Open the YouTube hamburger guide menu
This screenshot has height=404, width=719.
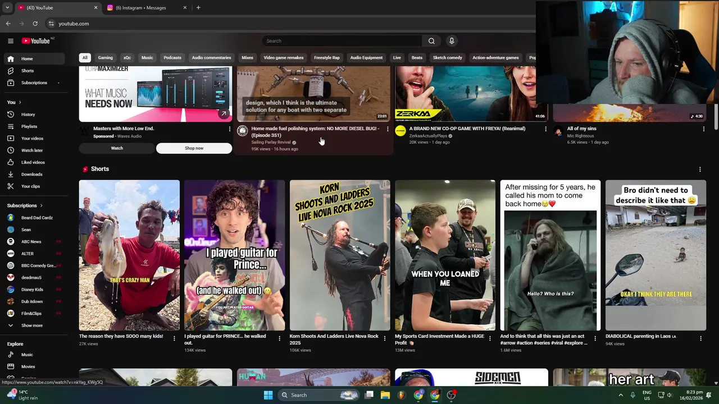(10, 41)
